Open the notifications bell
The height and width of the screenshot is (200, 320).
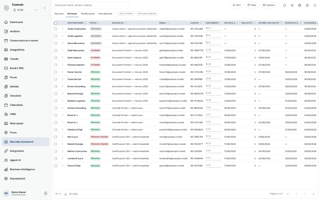pos(315,5)
